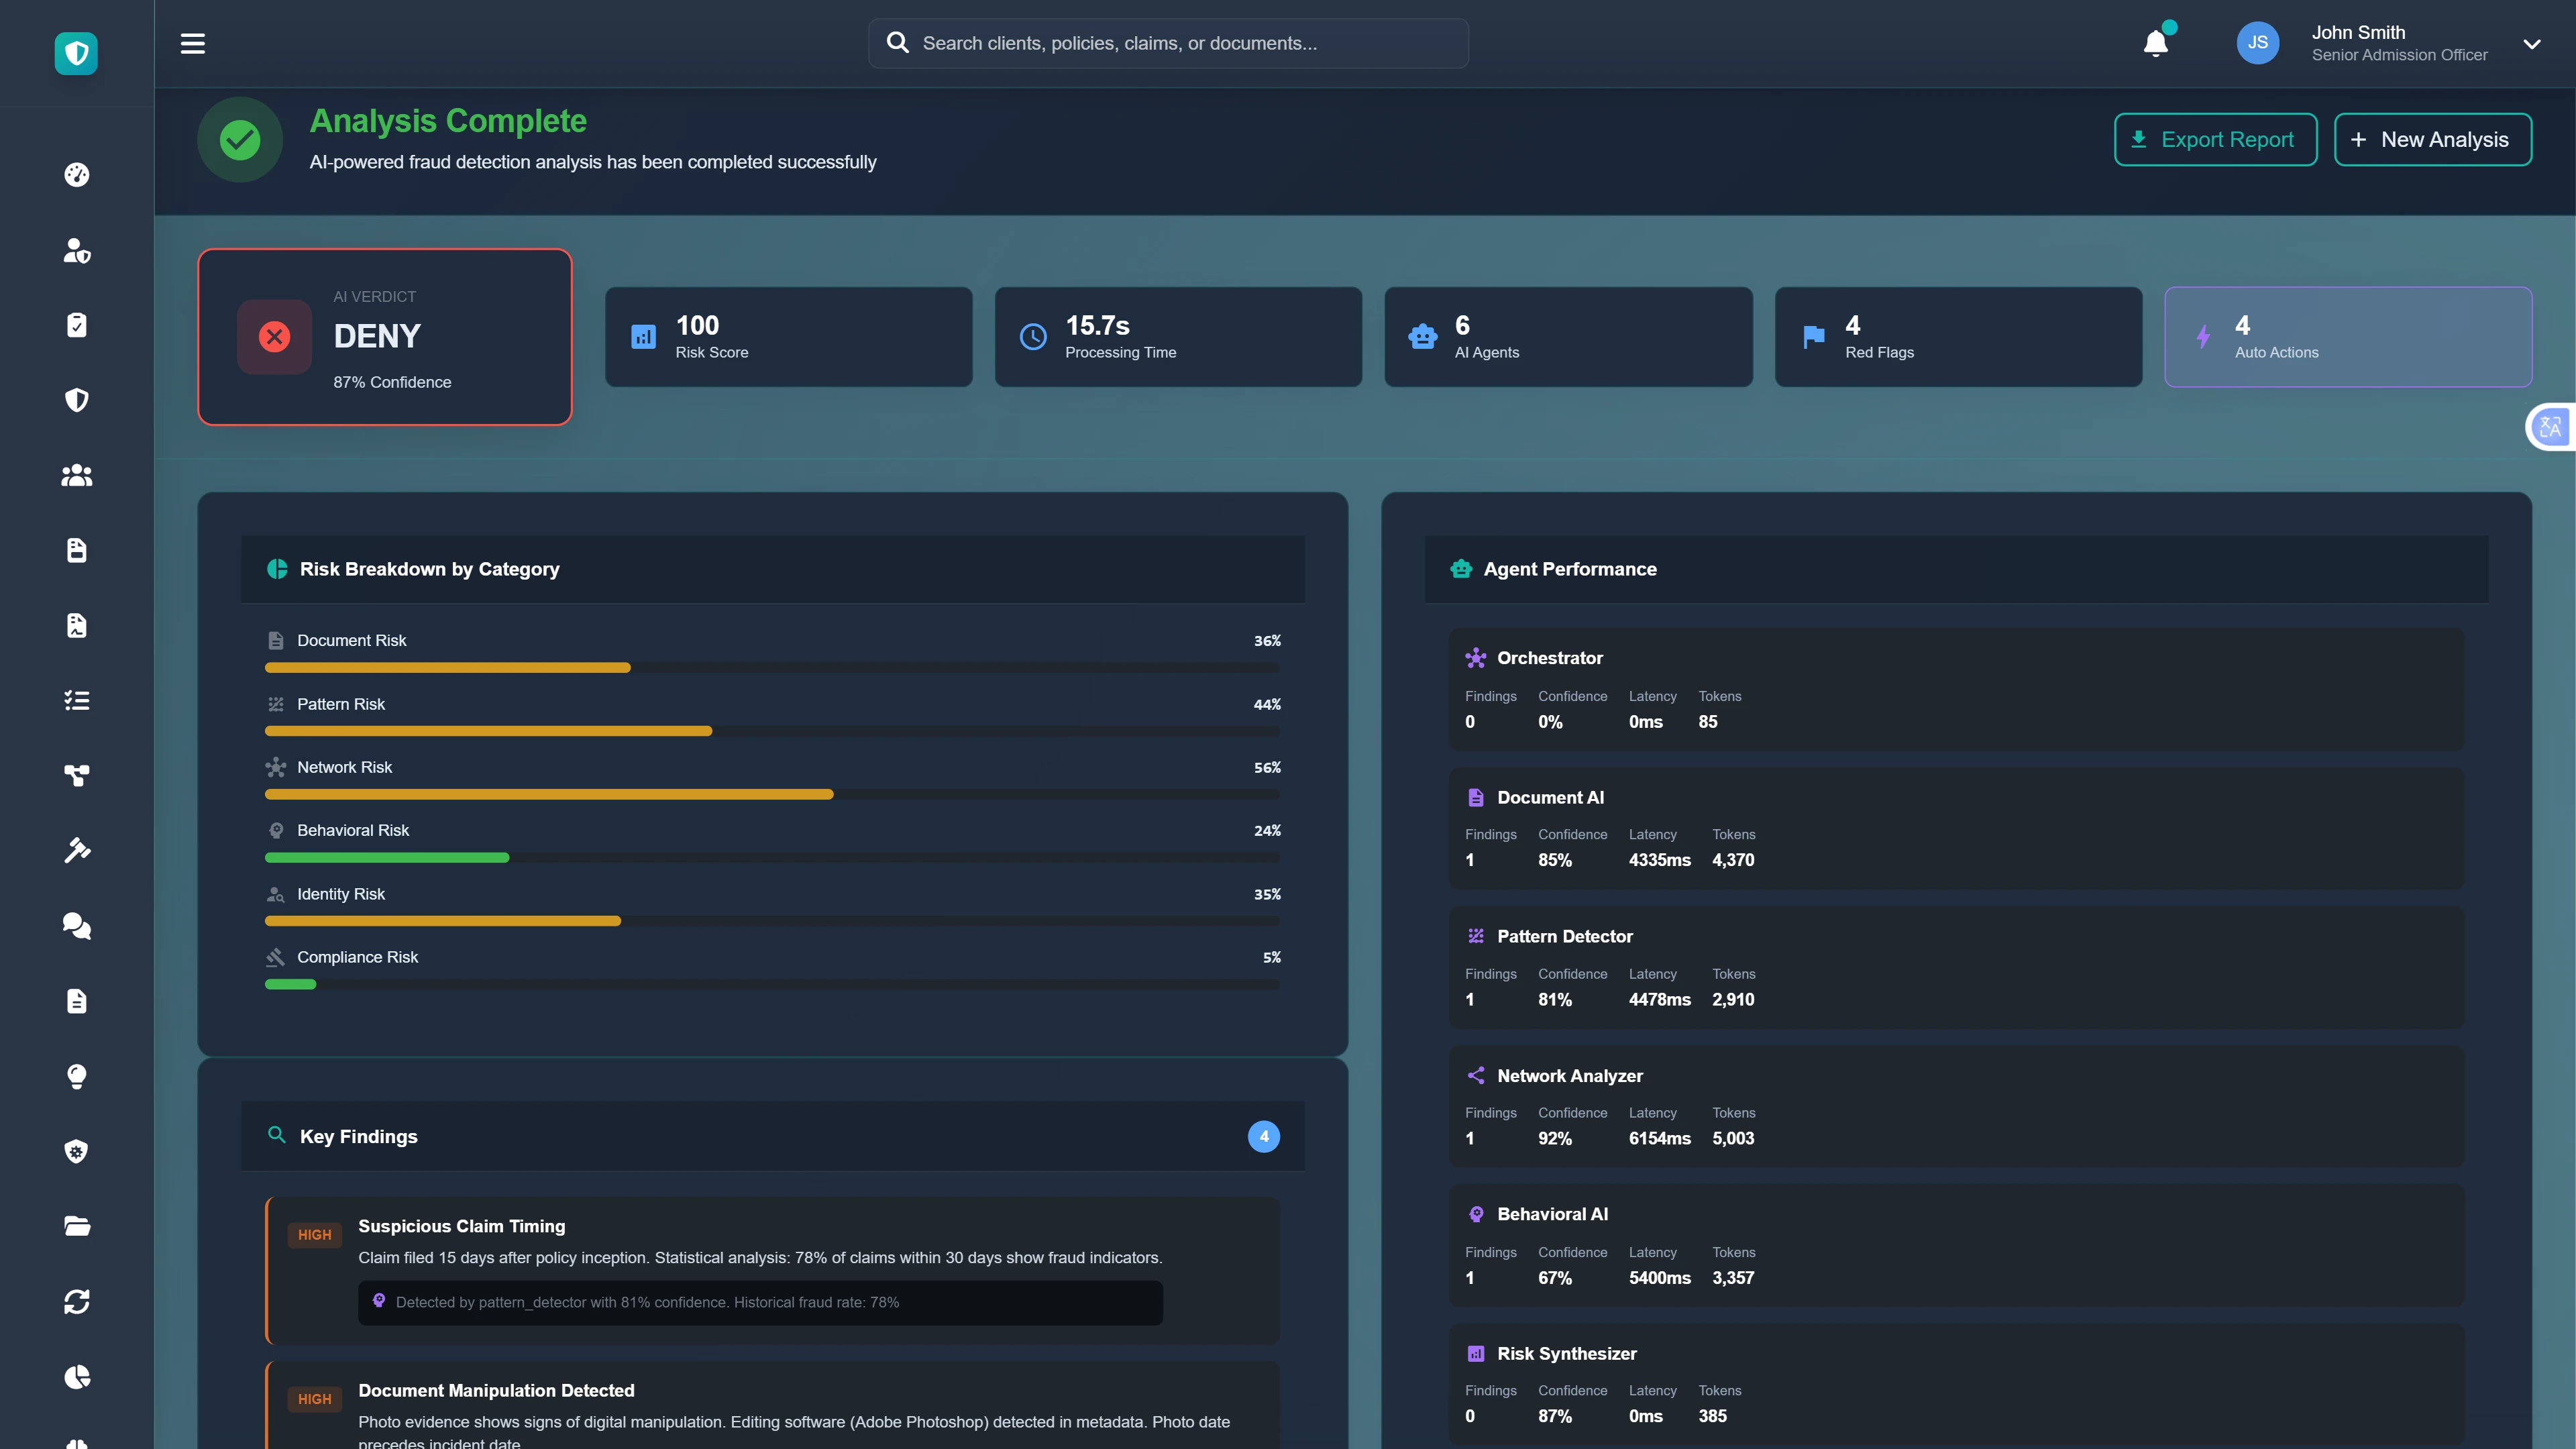Open the dashboard gauge icon in sidebar
This screenshot has height=1449, width=2576.
(77, 174)
